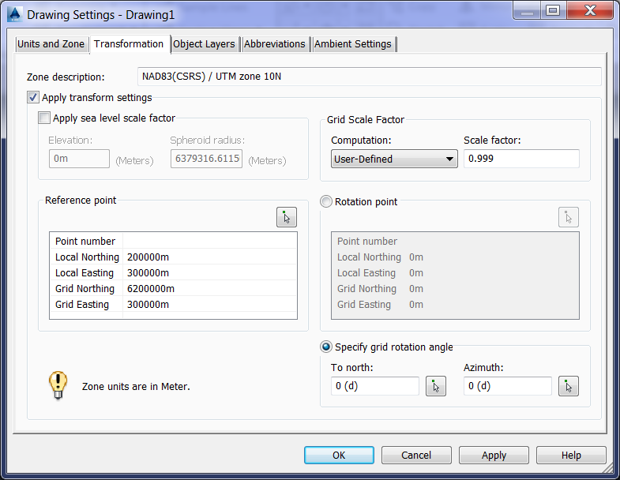Click the reference point pick-in-drawing icon
Viewport: 620px width, 480px height.
pyautogui.click(x=286, y=217)
